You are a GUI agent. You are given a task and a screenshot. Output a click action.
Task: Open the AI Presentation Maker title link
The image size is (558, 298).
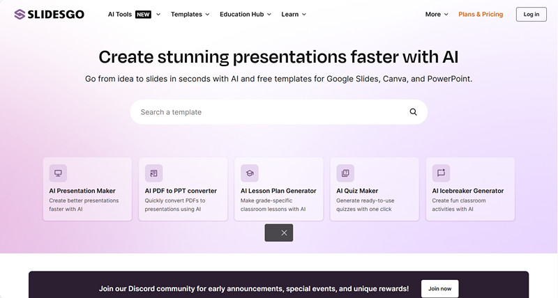82,191
